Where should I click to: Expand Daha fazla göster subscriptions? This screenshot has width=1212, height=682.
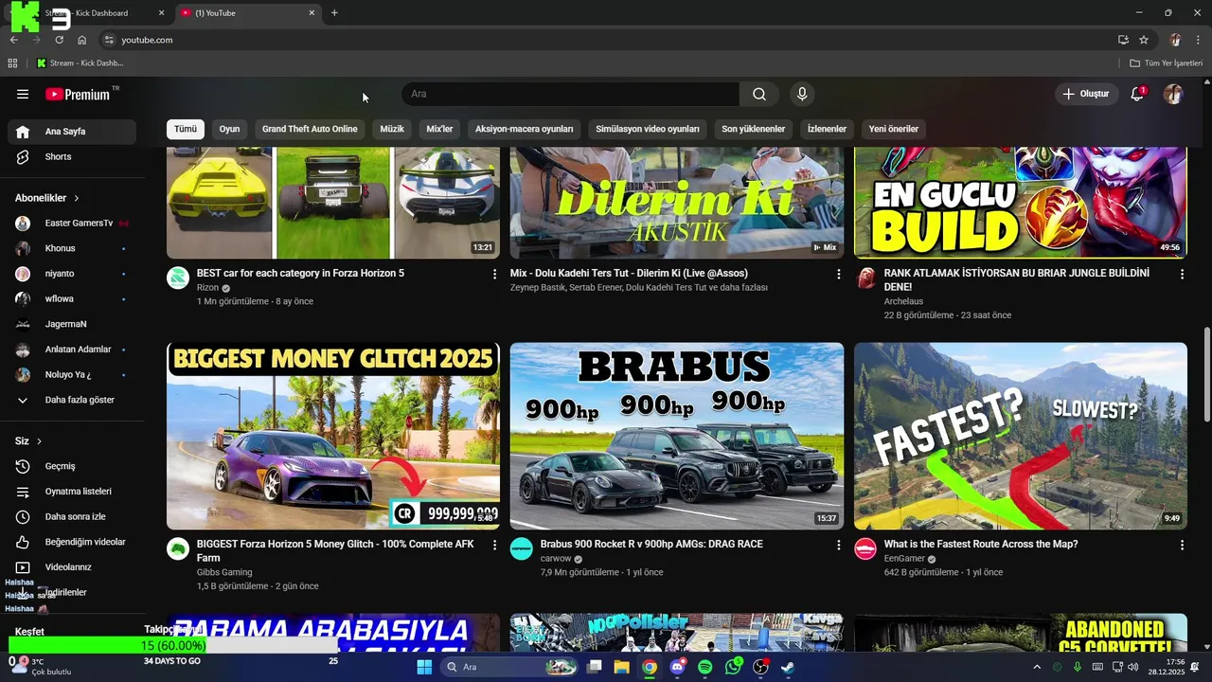[72, 400]
